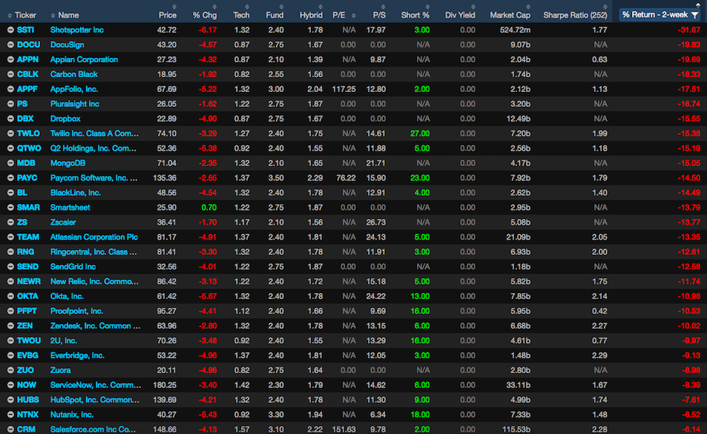Open the Okta, Inc. link
This screenshot has height=434, width=707.
(67, 296)
